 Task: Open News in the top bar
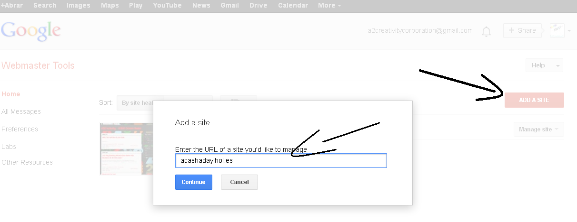[x=201, y=6]
